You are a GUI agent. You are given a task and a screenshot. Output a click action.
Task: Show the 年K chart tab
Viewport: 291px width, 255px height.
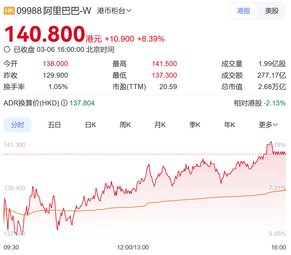pos(229,125)
